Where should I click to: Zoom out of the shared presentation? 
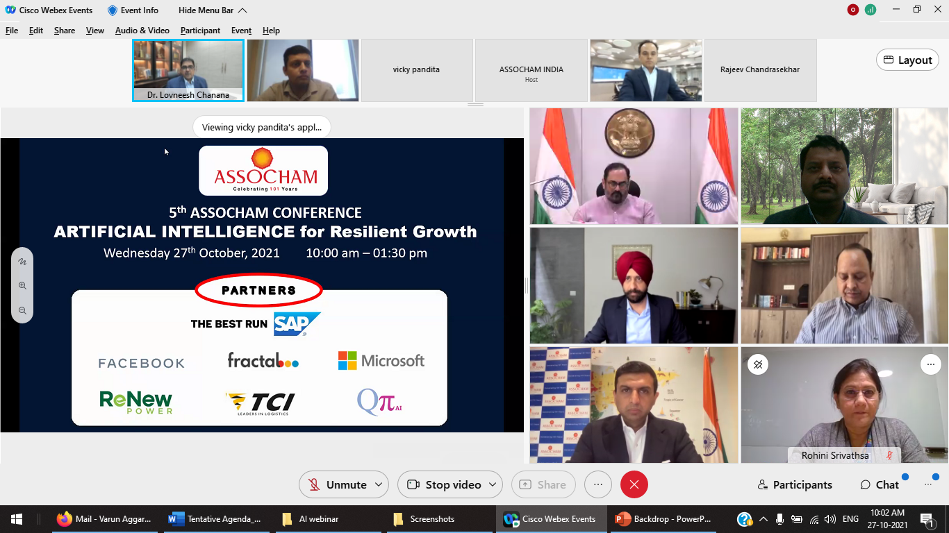click(x=22, y=311)
